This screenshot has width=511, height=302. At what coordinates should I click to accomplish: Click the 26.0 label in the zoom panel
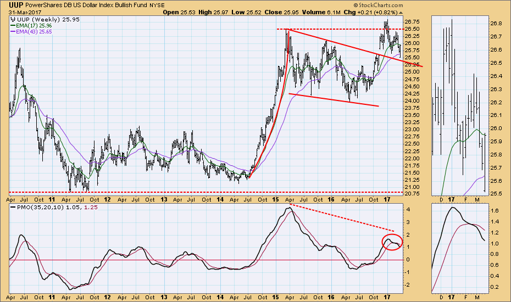[x=496, y=128]
